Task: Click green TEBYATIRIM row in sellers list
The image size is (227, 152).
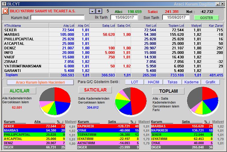Action: pyautogui.click(x=108, y=135)
